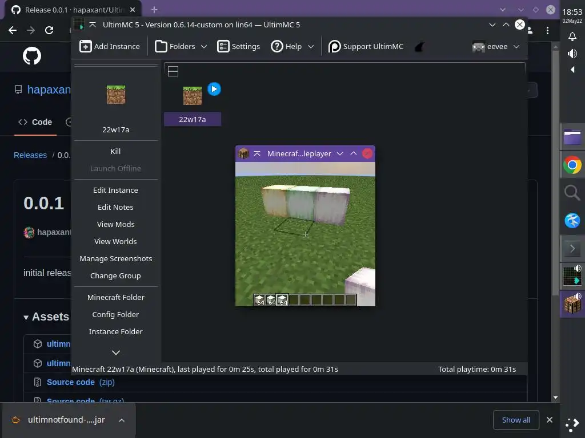585x438 pixels.
Task: Close the downloads bar
Action: pyautogui.click(x=549, y=420)
